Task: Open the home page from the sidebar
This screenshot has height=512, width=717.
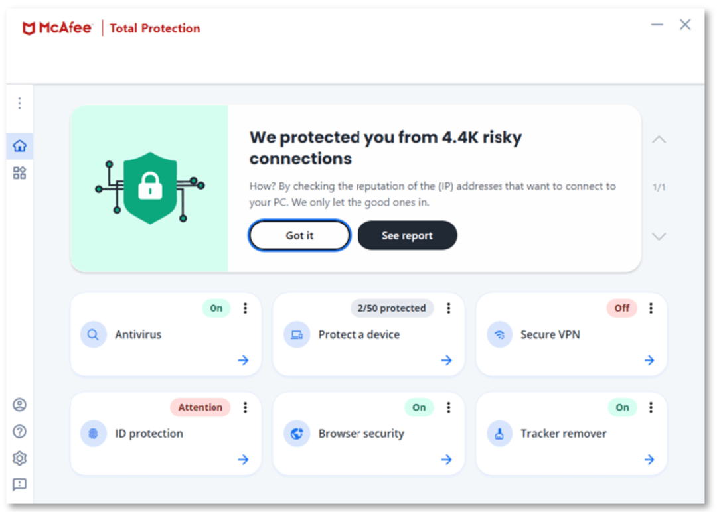Action: click(19, 145)
